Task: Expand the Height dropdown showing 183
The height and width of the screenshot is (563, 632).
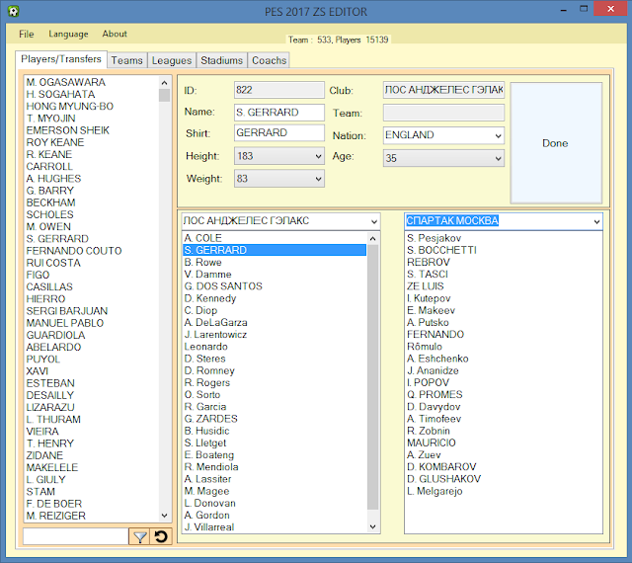Action: pos(318,156)
